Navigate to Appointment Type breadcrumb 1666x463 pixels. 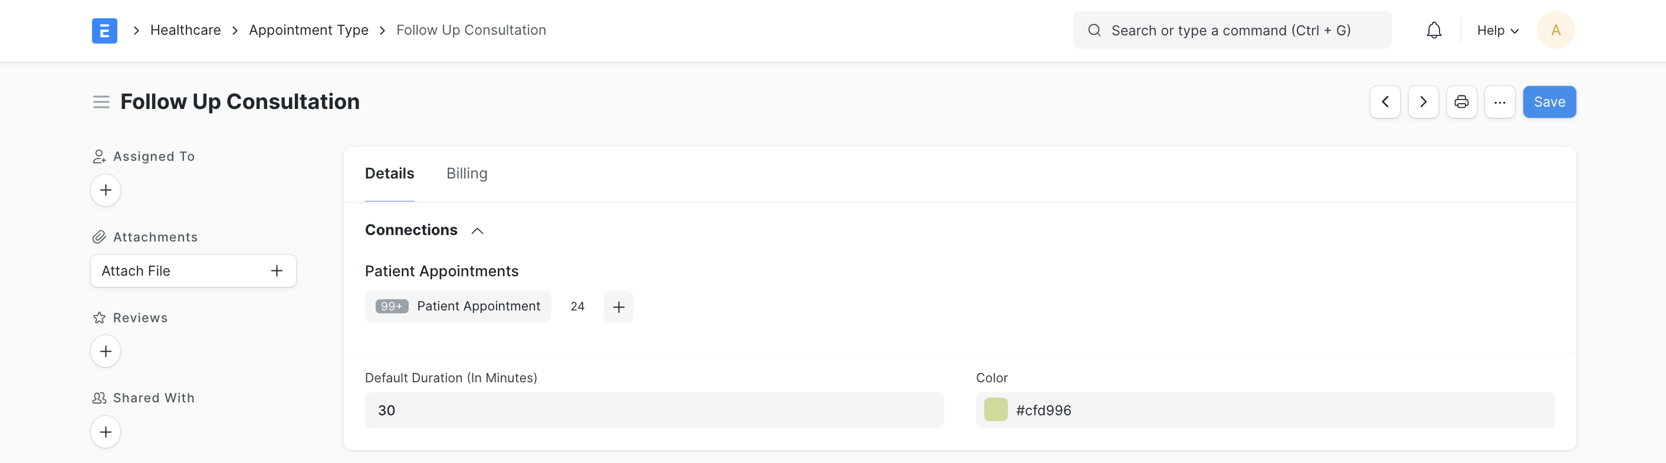(308, 31)
